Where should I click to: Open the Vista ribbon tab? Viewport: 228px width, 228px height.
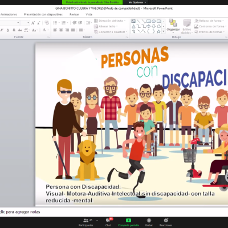click(x=89, y=14)
